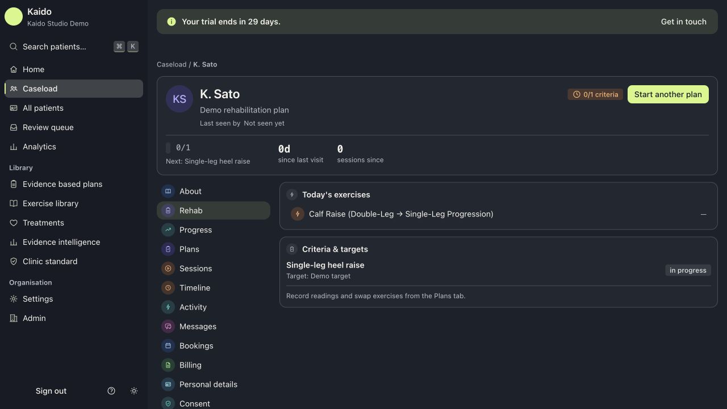This screenshot has height=409, width=727.
Task: Click the Treatments heart icon
Action: click(x=14, y=223)
